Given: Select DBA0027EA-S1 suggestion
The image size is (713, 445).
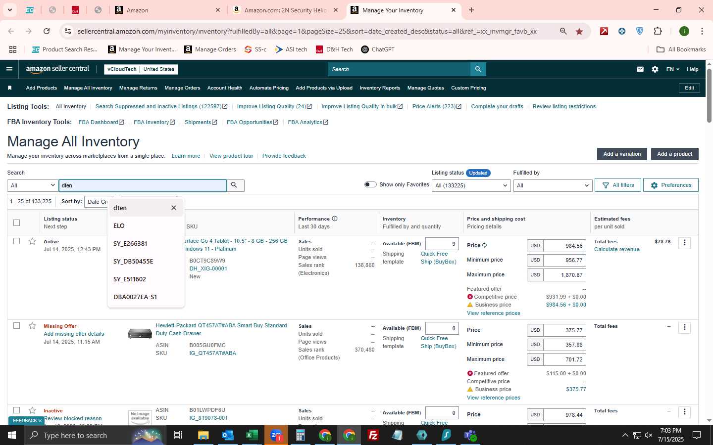Looking at the screenshot, I should tap(146, 297).
